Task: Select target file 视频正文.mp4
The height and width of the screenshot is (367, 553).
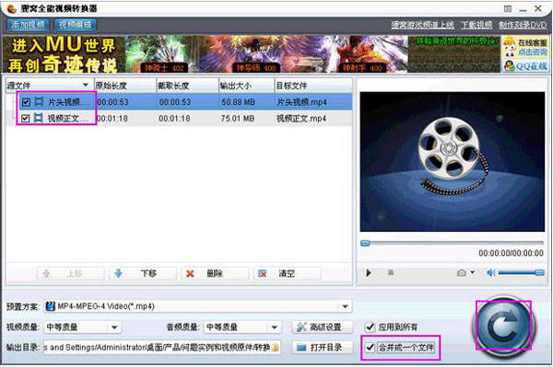Action: tap(301, 119)
